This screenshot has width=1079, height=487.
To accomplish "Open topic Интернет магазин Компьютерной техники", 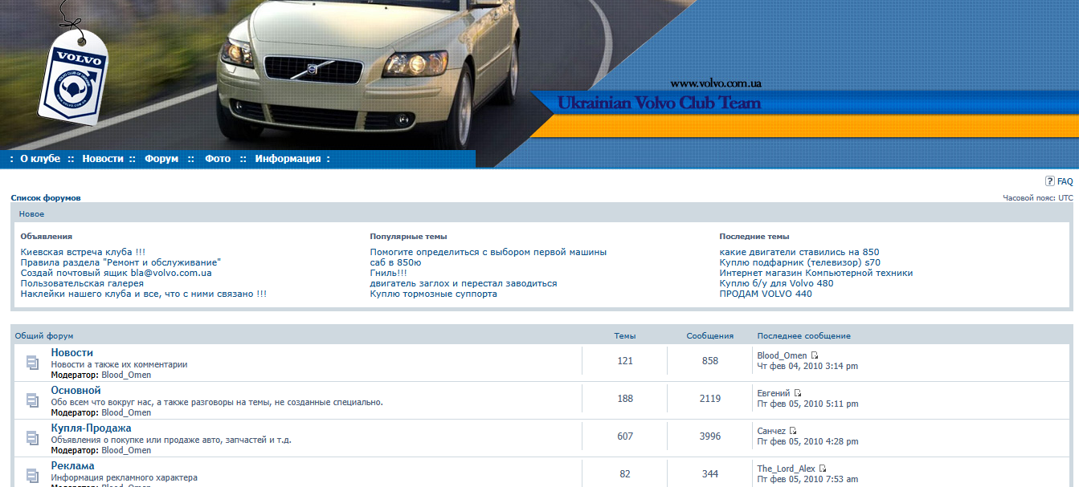I will pyautogui.click(x=816, y=273).
